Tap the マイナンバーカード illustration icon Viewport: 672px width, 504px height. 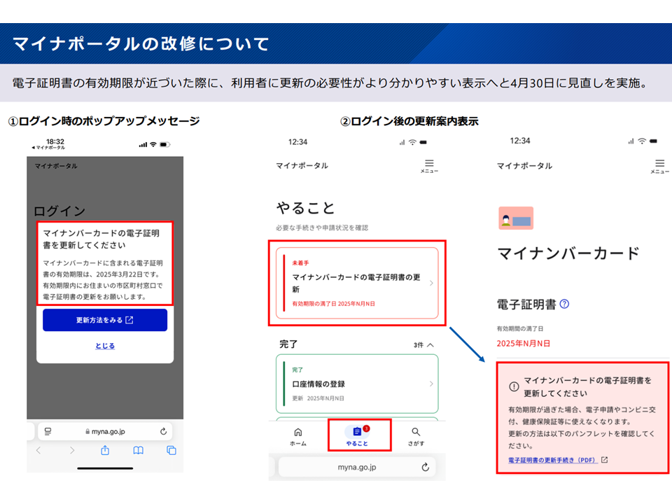(516, 218)
